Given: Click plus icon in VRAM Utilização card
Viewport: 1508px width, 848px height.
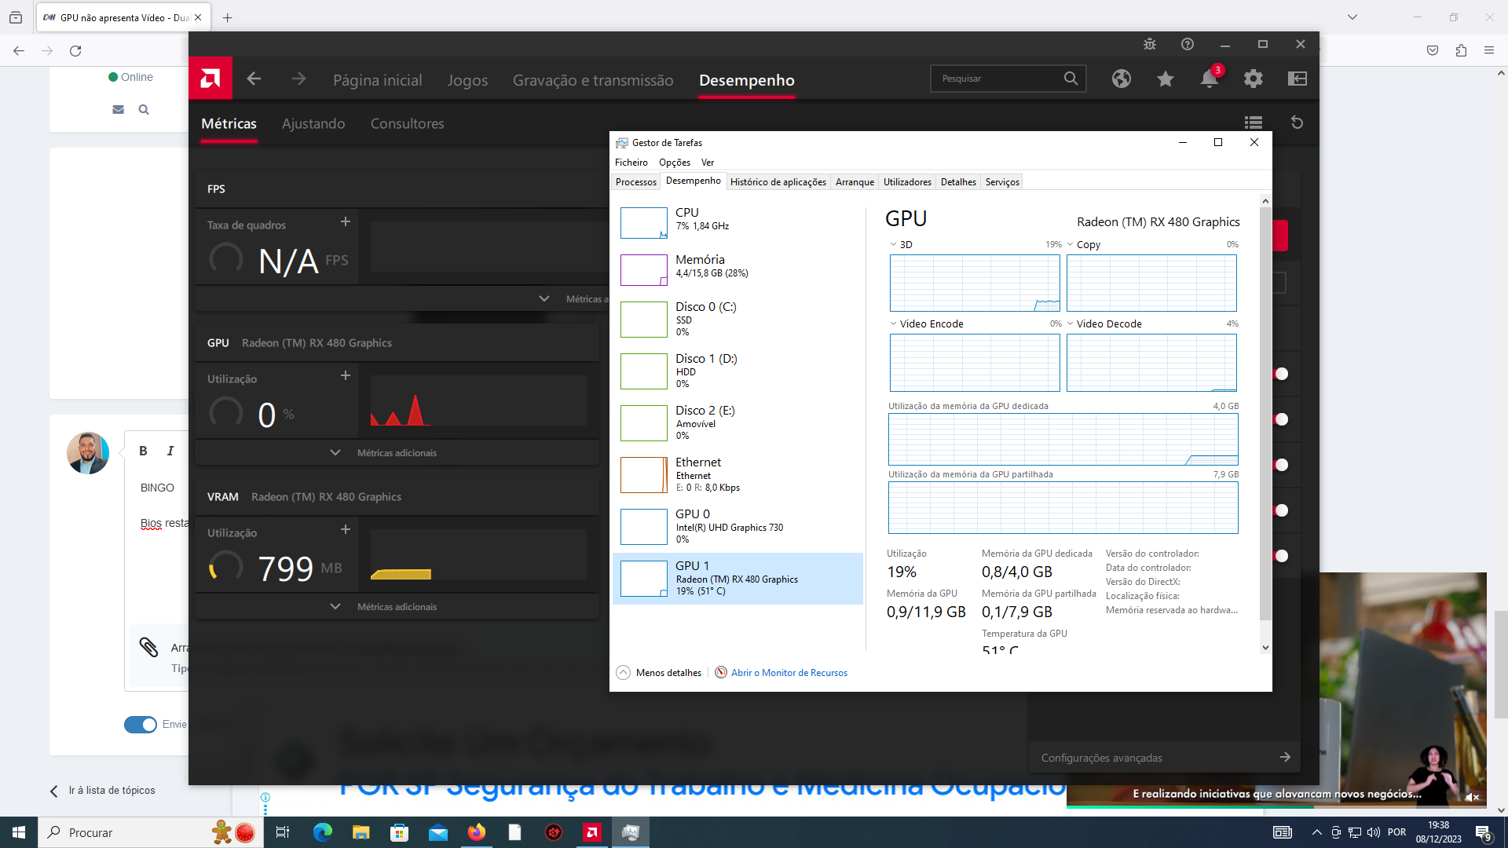Looking at the screenshot, I should 346,529.
